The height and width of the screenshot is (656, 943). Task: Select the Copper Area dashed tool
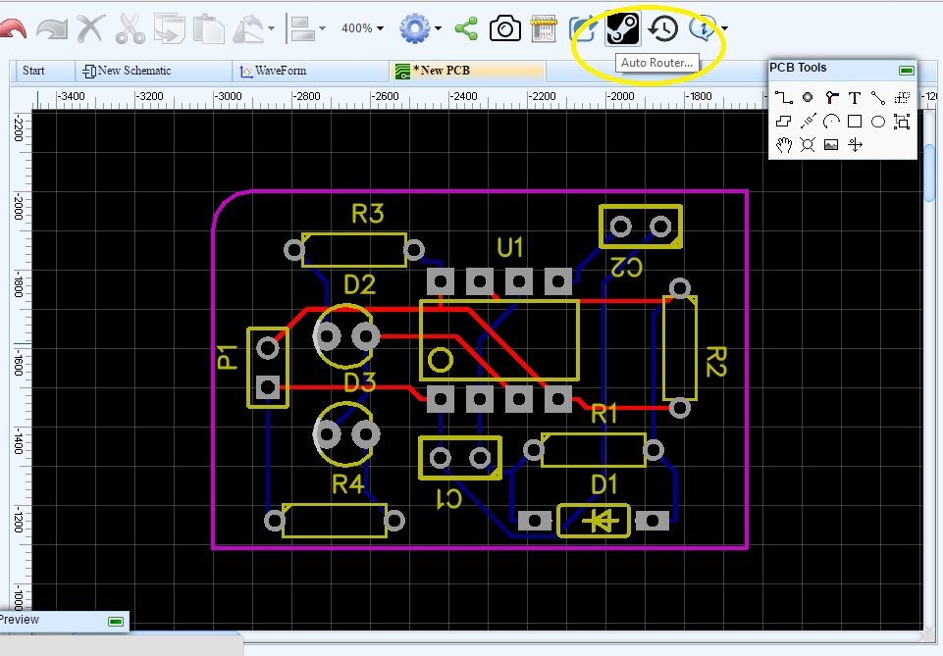902,97
